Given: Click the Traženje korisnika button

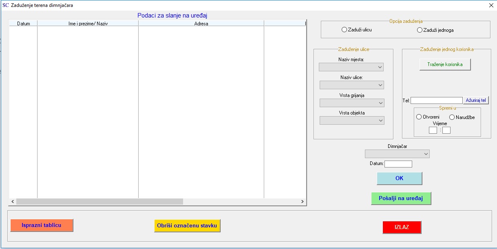Looking at the screenshot, I should tap(445, 64).
